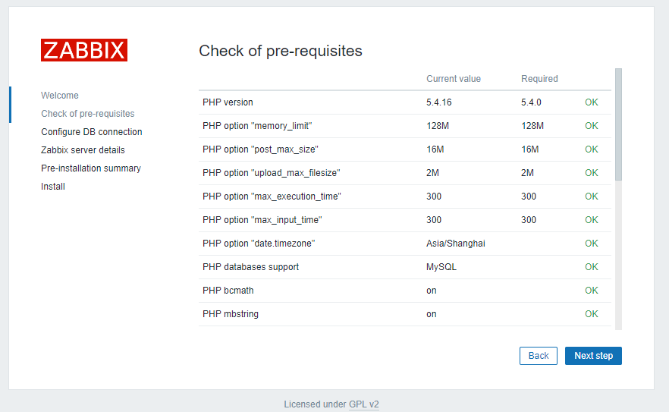Screen dimensions: 669x412
Task: Click OK status for PHP bcmath
Action: coord(592,291)
